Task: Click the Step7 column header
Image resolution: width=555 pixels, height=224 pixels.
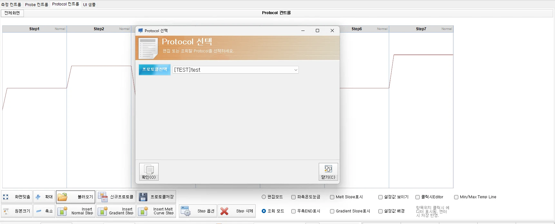Action: point(421,29)
